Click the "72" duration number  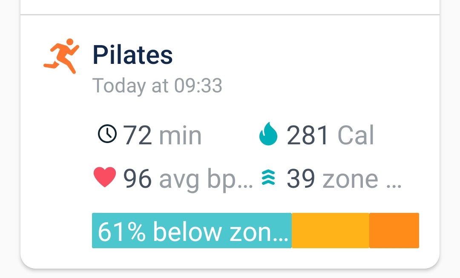137,135
